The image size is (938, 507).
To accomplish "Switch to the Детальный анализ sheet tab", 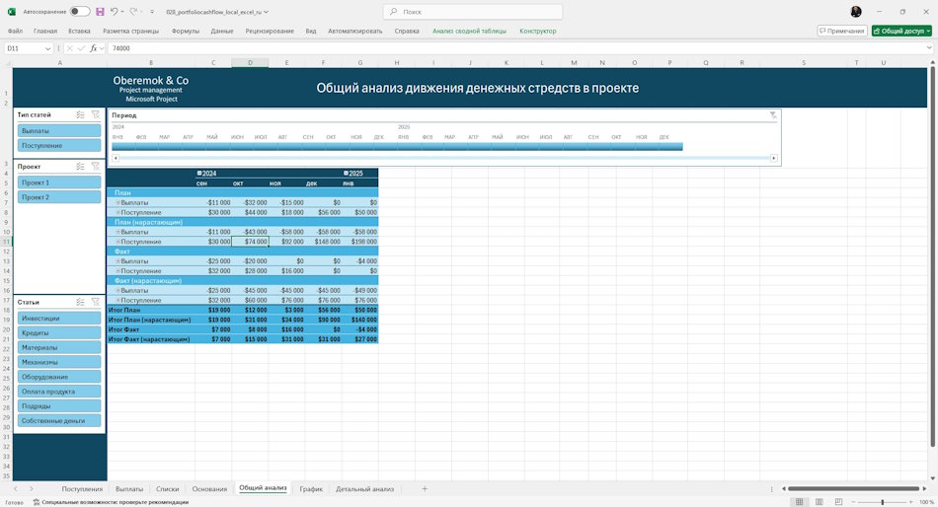I will point(365,488).
